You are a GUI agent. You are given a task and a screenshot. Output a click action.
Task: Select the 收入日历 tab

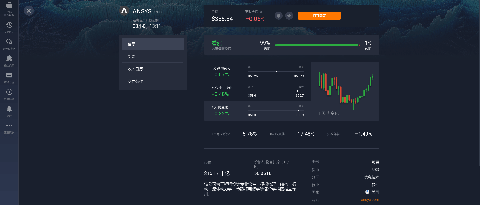pyautogui.click(x=153, y=69)
